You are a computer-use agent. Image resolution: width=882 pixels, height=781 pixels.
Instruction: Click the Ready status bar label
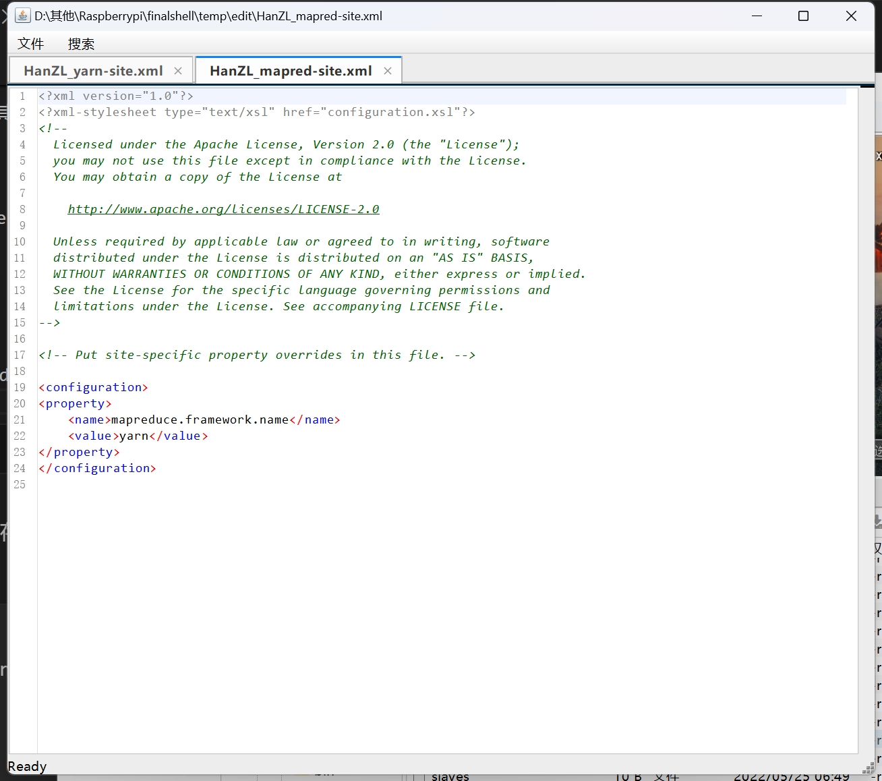click(27, 766)
